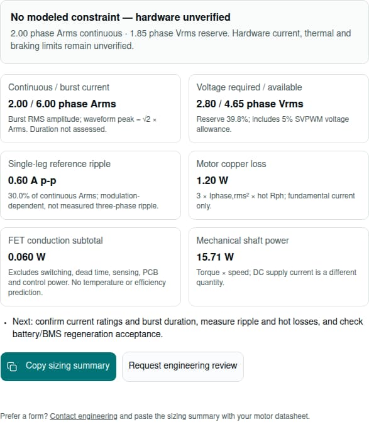Copy the sizing summary

click(x=58, y=367)
